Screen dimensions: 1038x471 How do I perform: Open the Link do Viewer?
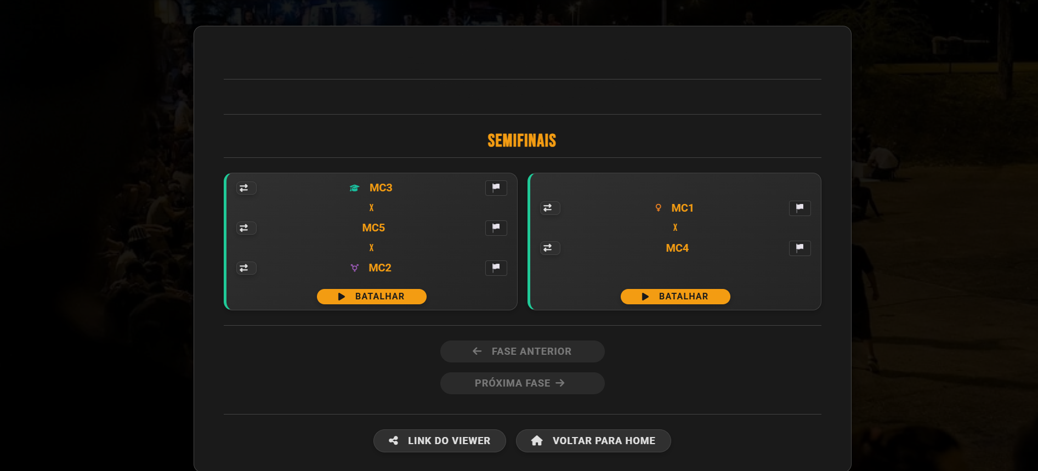(439, 441)
